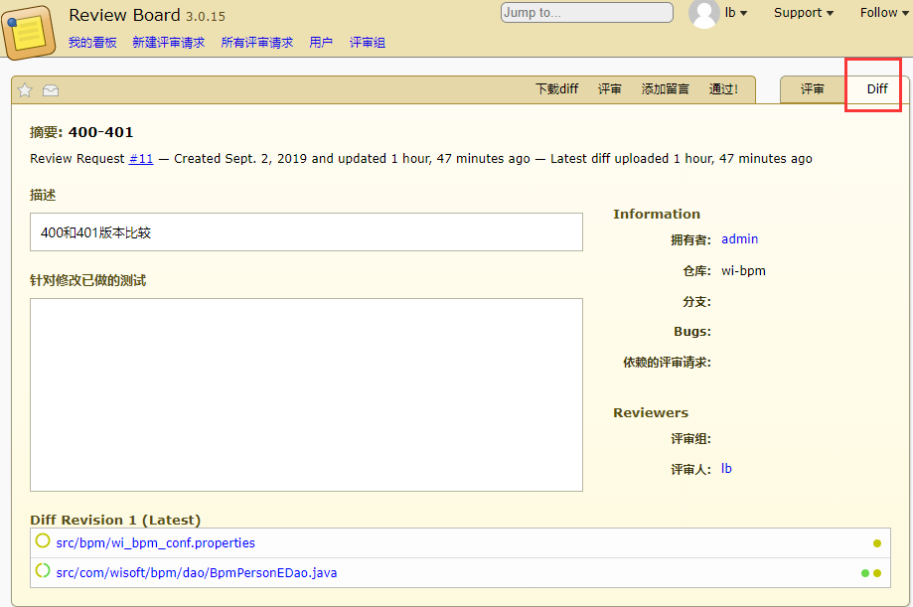The height and width of the screenshot is (607, 913).
Task: Open the 评审组 page
Action: (367, 43)
